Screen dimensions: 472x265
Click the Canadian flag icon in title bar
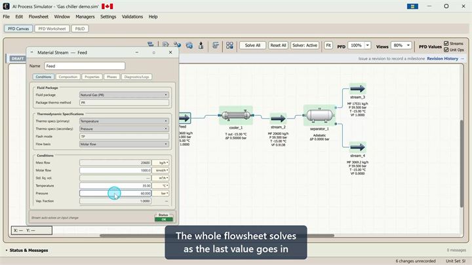tap(107, 7)
